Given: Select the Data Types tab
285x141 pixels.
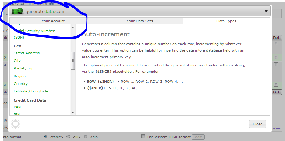Looking at the screenshot, I should pyautogui.click(x=226, y=21).
